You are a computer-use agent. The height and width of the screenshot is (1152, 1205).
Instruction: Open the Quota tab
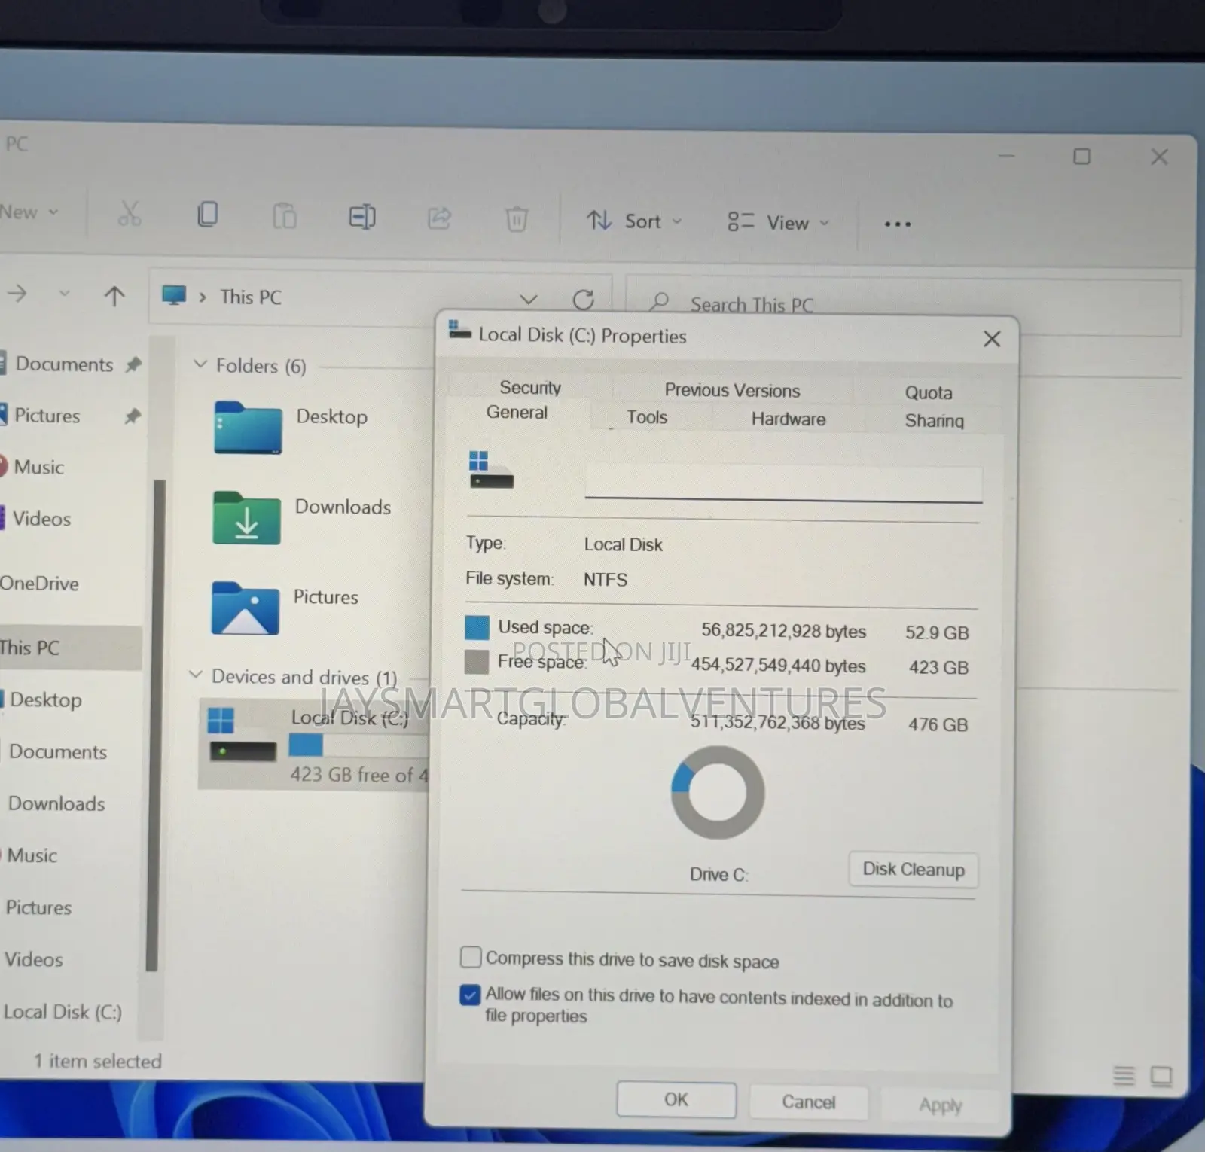(x=929, y=392)
